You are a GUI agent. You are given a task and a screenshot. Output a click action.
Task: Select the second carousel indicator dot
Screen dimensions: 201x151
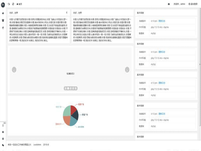68,89
